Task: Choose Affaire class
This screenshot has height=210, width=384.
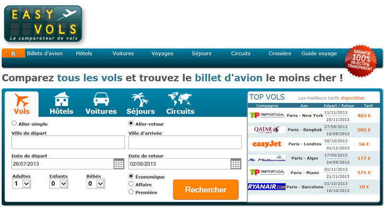Action: [131, 184]
